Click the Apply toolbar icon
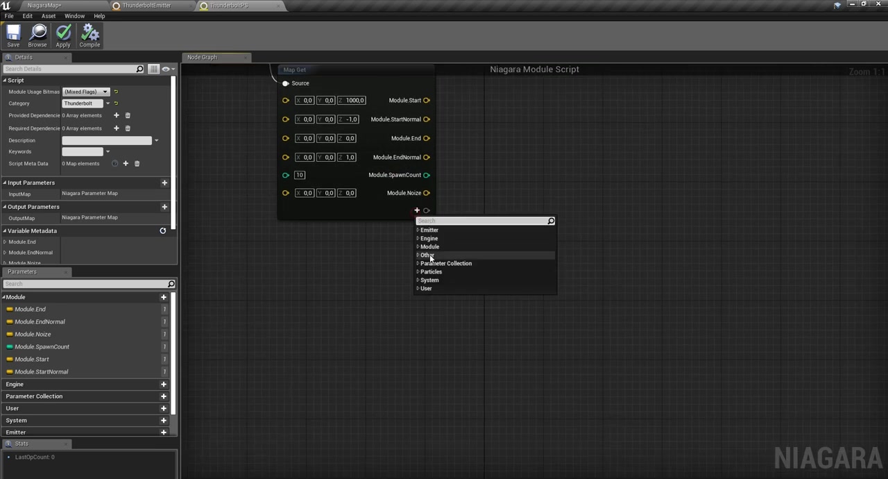The width and height of the screenshot is (888, 479). coord(62,31)
